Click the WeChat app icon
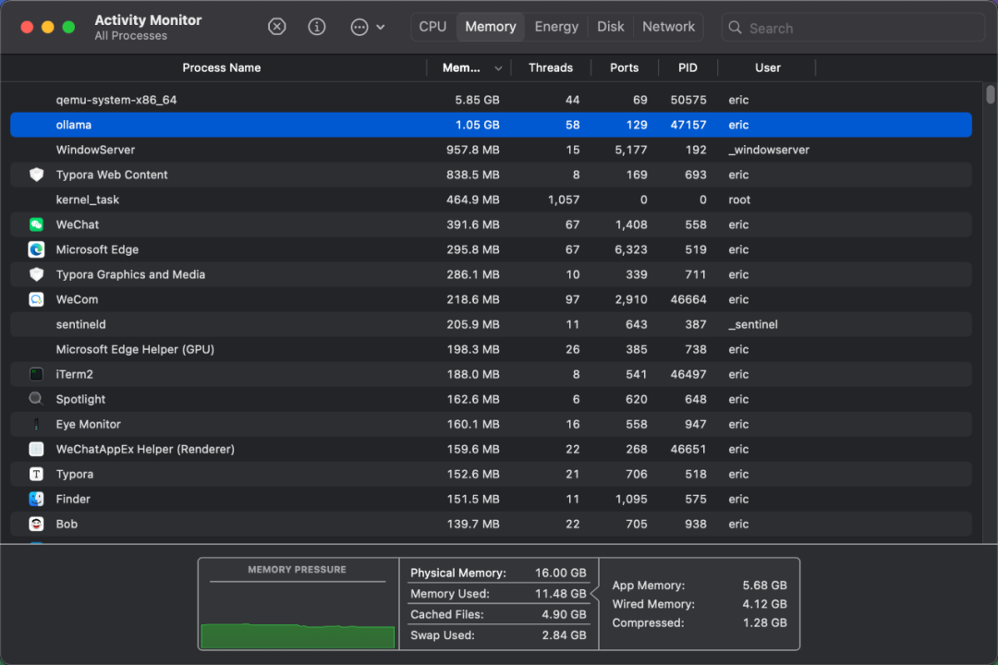The height and width of the screenshot is (665, 998). (x=36, y=224)
